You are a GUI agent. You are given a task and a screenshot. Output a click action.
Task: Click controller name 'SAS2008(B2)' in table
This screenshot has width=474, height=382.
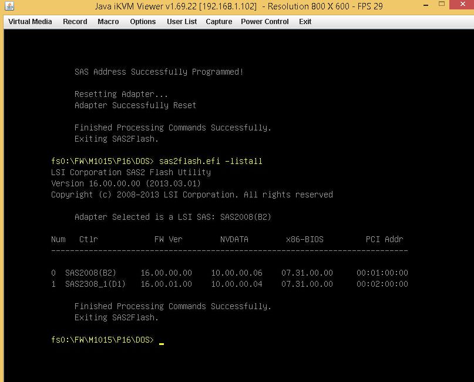click(x=90, y=273)
